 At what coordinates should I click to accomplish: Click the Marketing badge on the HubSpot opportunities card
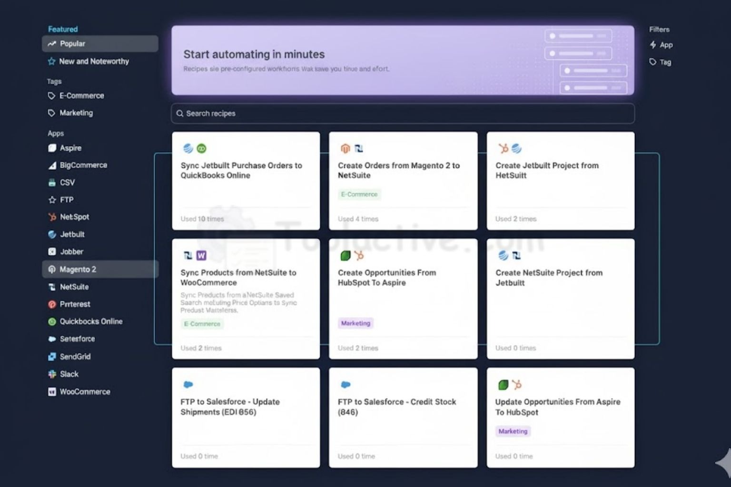(356, 323)
